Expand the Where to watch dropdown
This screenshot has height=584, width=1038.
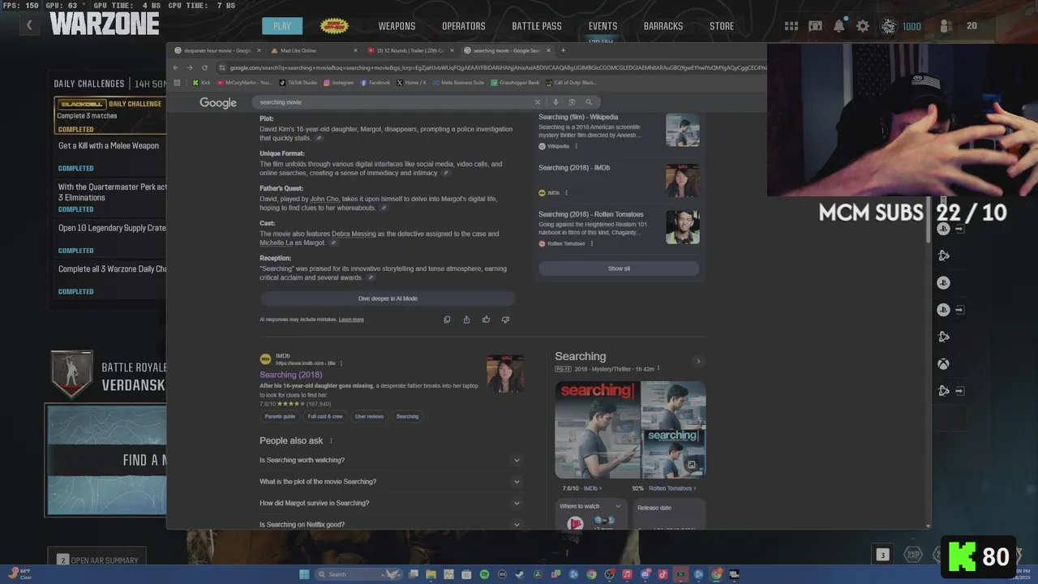618,506
